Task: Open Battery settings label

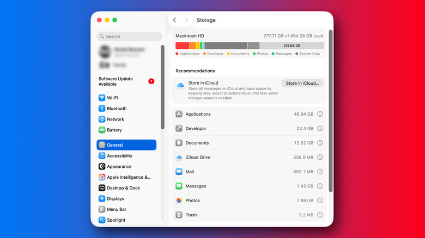Action: click(114, 130)
